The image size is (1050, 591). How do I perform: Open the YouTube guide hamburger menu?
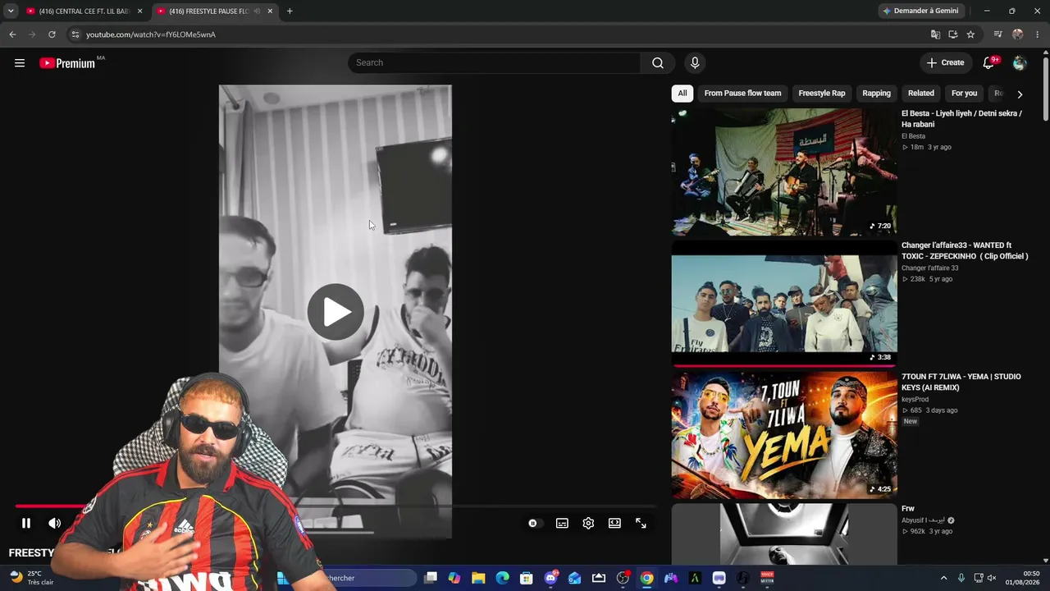(20, 63)
